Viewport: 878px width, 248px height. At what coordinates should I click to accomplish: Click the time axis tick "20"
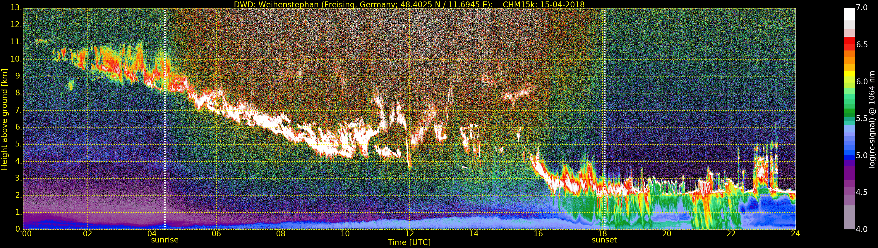coord(667,234)
